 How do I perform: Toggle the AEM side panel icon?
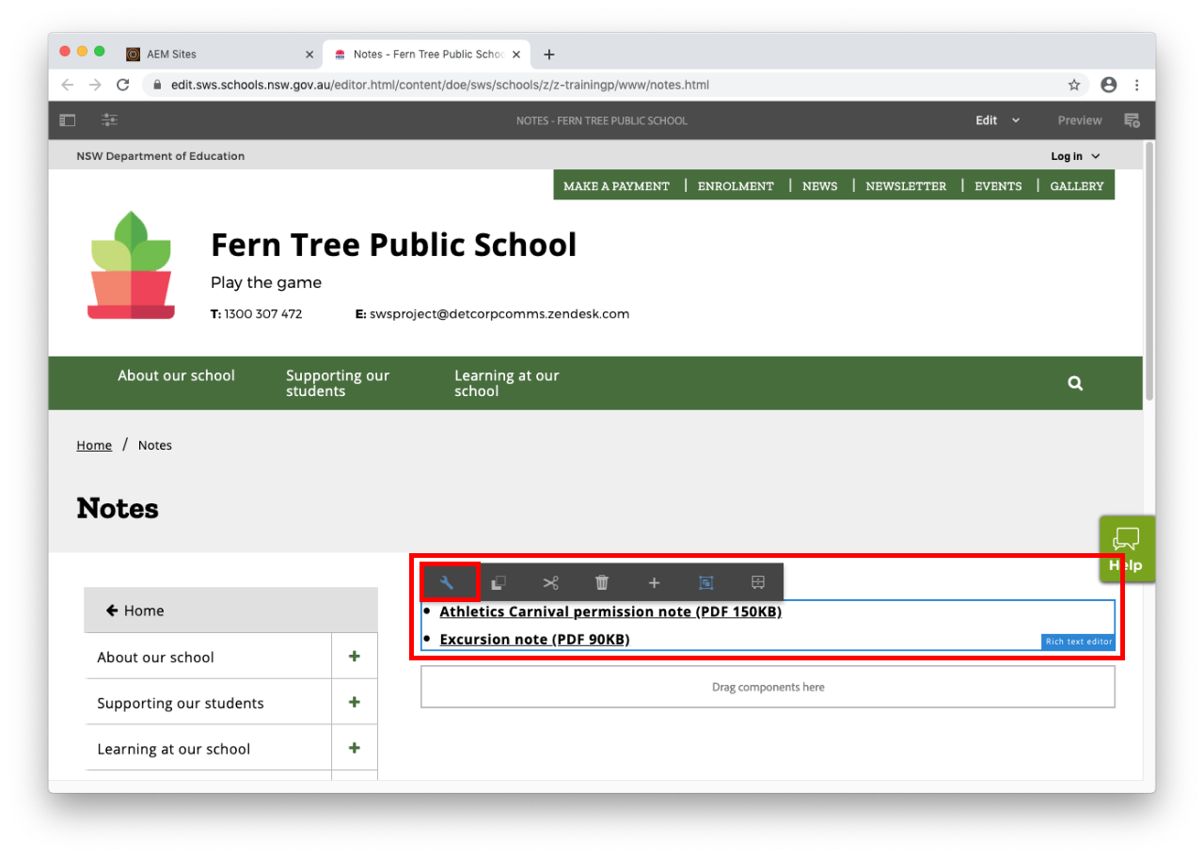point(68,120)
